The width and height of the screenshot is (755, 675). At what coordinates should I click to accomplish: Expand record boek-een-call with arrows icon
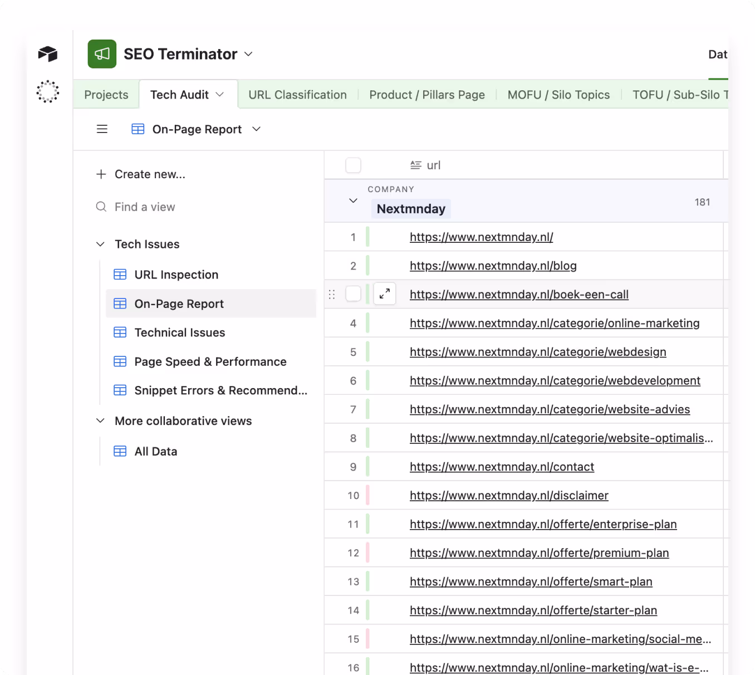(x=385, y=294)
